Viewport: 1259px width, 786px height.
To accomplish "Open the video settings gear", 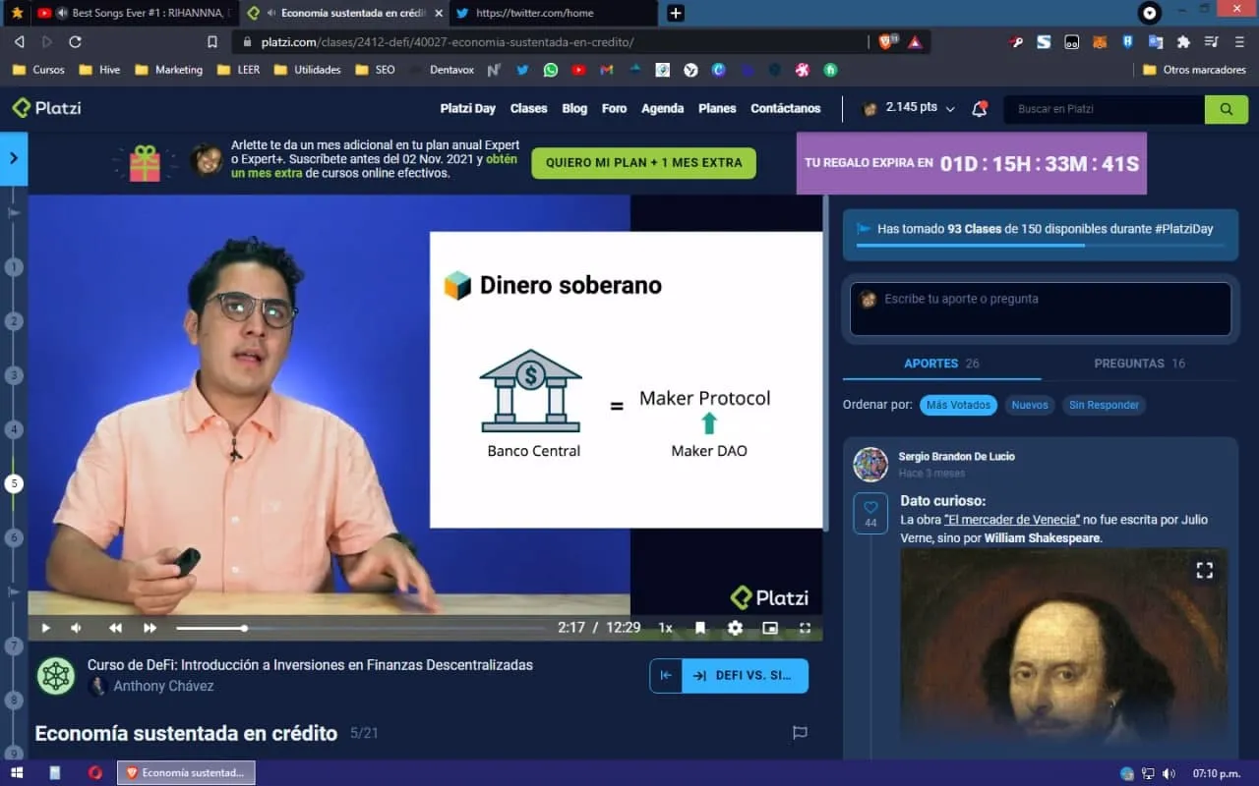I will (x=735, y=628).
